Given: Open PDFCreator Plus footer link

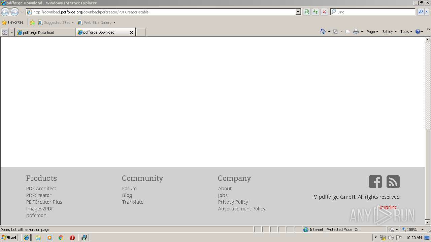Looking at the screenshot, I should point(44,202).
